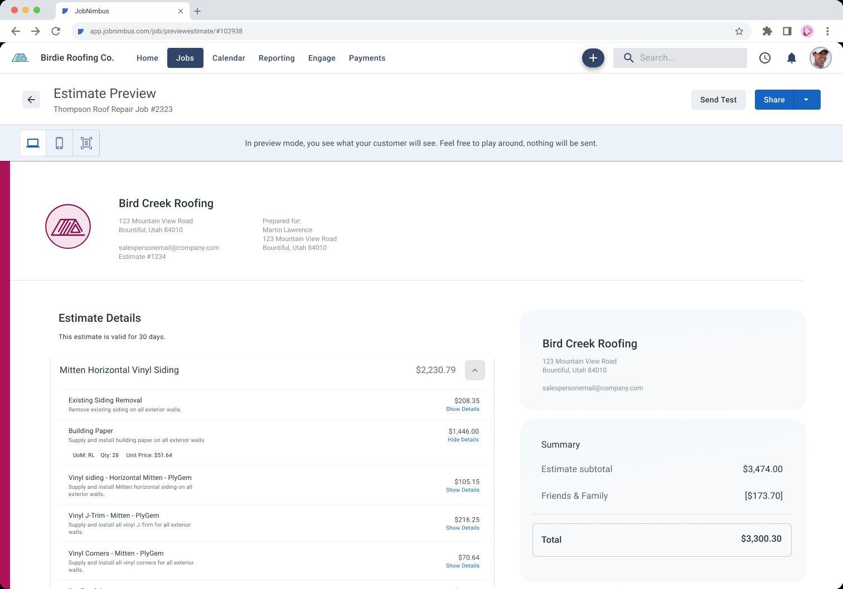Click the Friends & Family discount amount

point(763,496)
